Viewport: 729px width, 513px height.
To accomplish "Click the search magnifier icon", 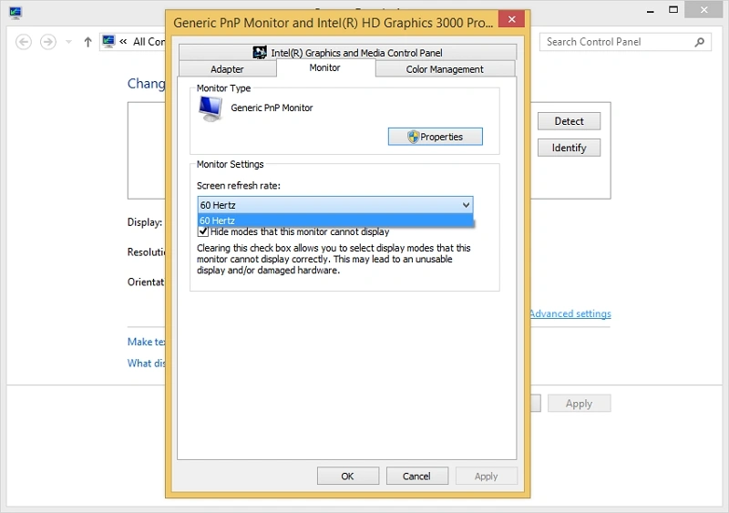I will coord(699,42).
